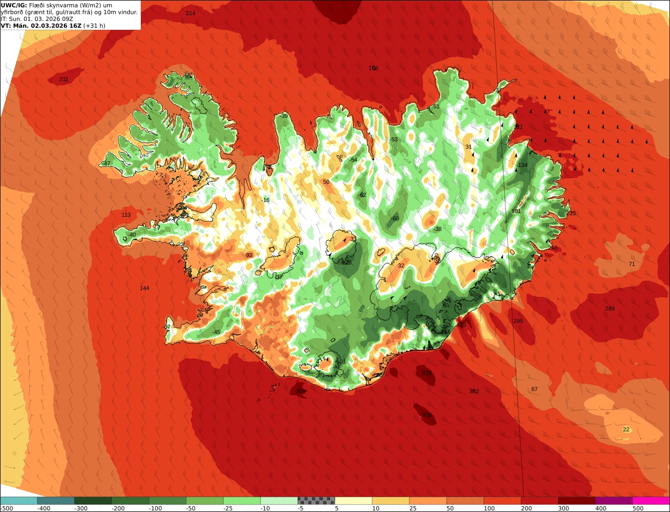Click the "-45" value on the Reykjanes peninsula
670x512 pixels.
(216, 332)
